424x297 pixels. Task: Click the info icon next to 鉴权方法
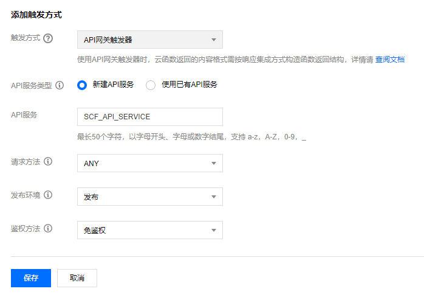pyautogui.click(x=48, y=228)
